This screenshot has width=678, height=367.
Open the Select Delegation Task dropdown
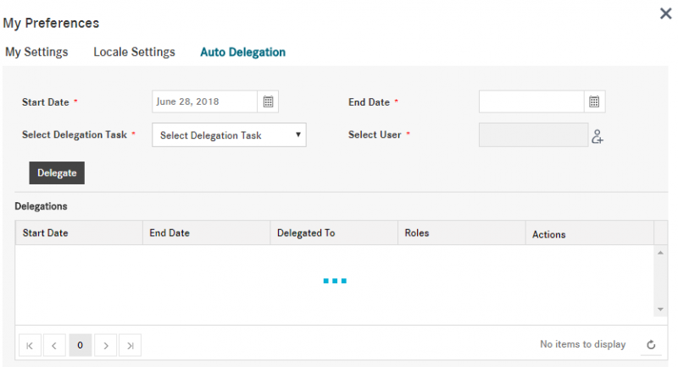[x=229, y=135]
